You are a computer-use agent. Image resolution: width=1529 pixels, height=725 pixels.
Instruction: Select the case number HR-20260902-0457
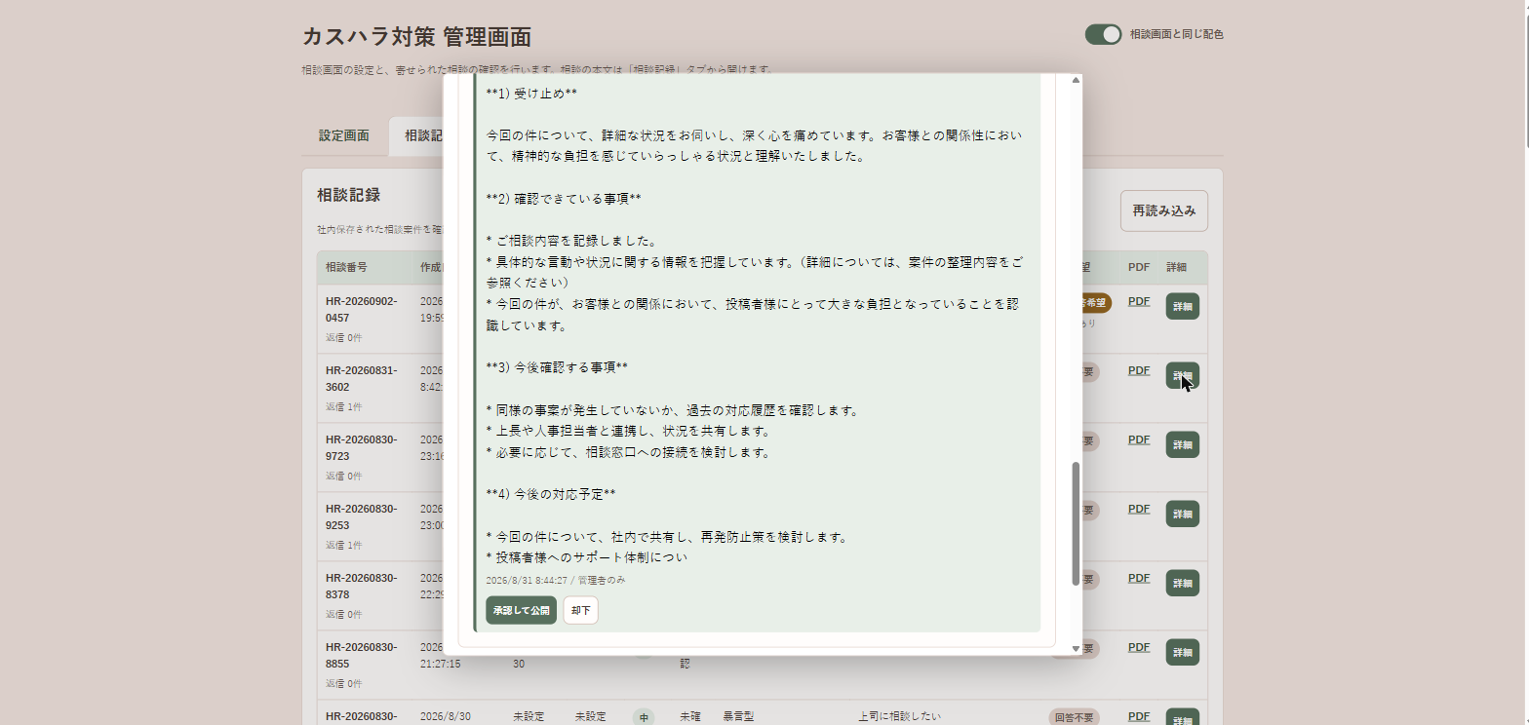pyautogui.click(x=362, y=310)
